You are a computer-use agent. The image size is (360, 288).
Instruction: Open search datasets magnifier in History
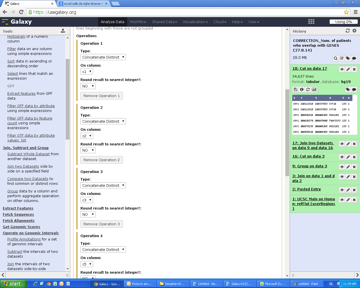(336, 58)
